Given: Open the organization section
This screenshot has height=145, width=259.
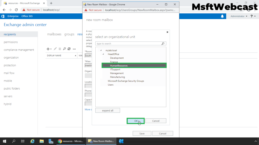Looking at the screenshot, I should 11,58.
